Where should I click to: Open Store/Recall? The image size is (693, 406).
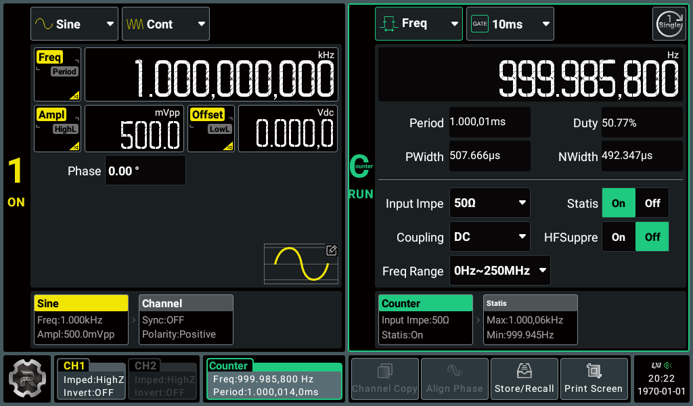(524, 378)
